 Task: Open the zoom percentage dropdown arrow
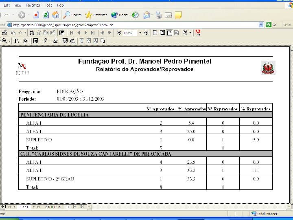tap(140, 33)
